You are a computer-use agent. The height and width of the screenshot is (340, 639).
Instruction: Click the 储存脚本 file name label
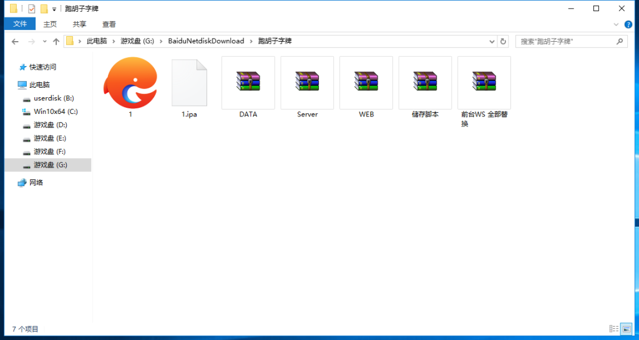tap(425, 115)
